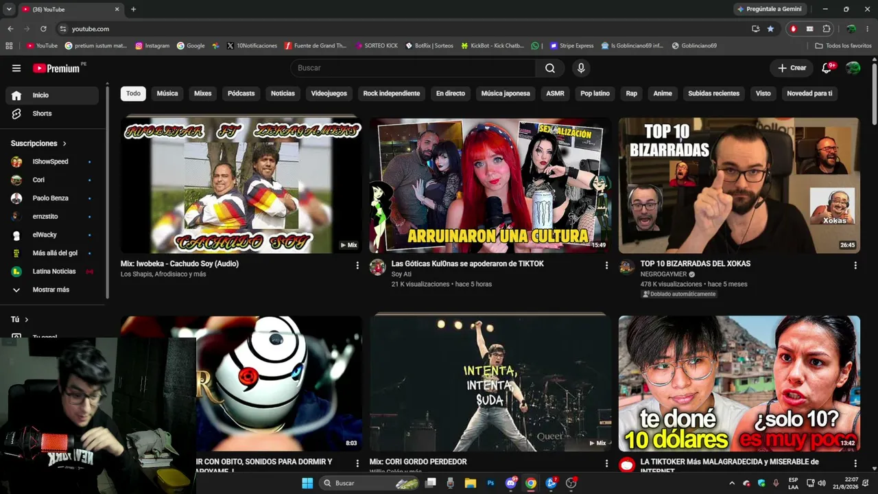Select the En directo chip
The image size is (878, 494).
(x=450, y=93)
